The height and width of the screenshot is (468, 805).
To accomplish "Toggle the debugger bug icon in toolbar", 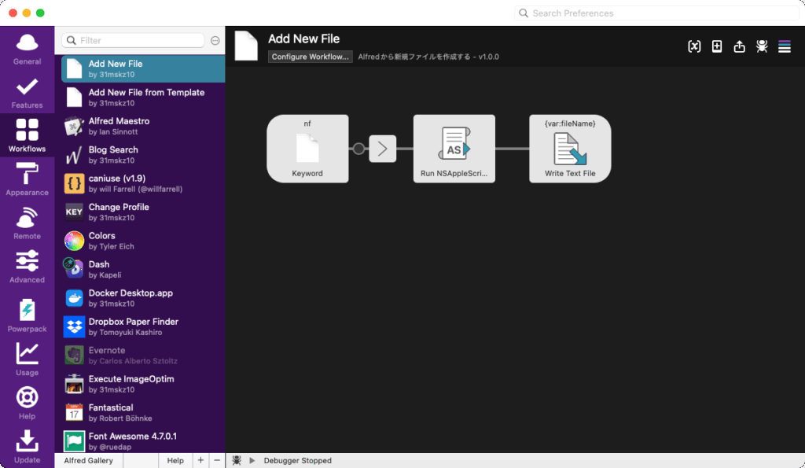I will [x=762, y=46].
